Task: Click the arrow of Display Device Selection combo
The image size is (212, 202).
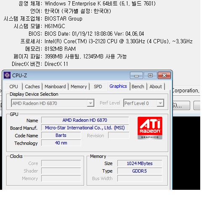Action: pyautogui.click(x=90, y=103)
